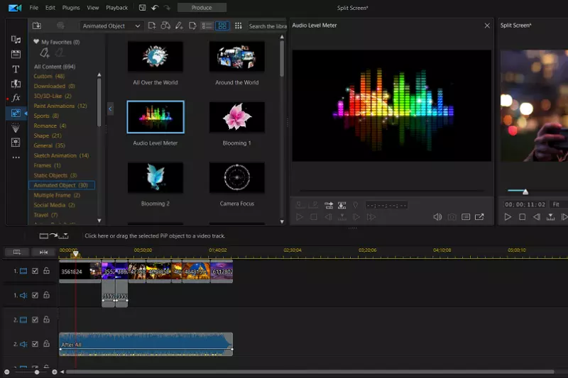Image resolution: width=568 pixels, height=378 pixels.
Task: Select the Sketch Animation (14) category
Action: click(x=61, y=155)
